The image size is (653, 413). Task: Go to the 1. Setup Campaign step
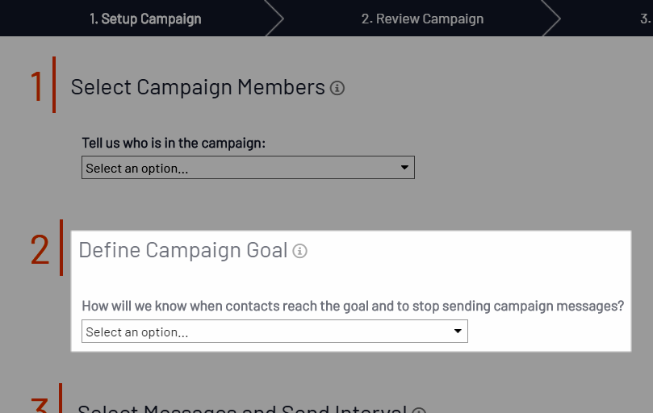(x=145, y=19)
